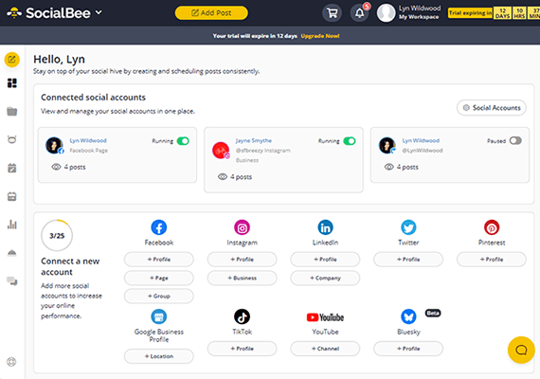540x379 pixels.
Task: Open the Lyn Wildwood My Workspace menu
Action: pyautogui.click(x=420, y=12)
